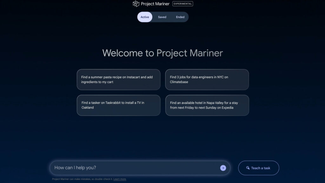Open the Saved tab
This screenshot has width=325, height=183.
click(x=162, y=17)
